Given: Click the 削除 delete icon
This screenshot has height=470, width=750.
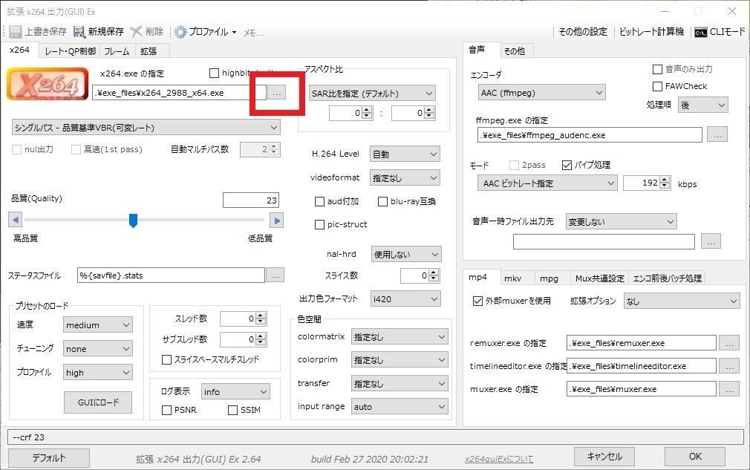Looking at the screenshot, I should click(x=136, y=31).
